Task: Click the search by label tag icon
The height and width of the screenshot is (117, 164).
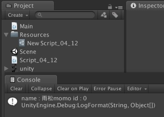Action: pos(115,15)
